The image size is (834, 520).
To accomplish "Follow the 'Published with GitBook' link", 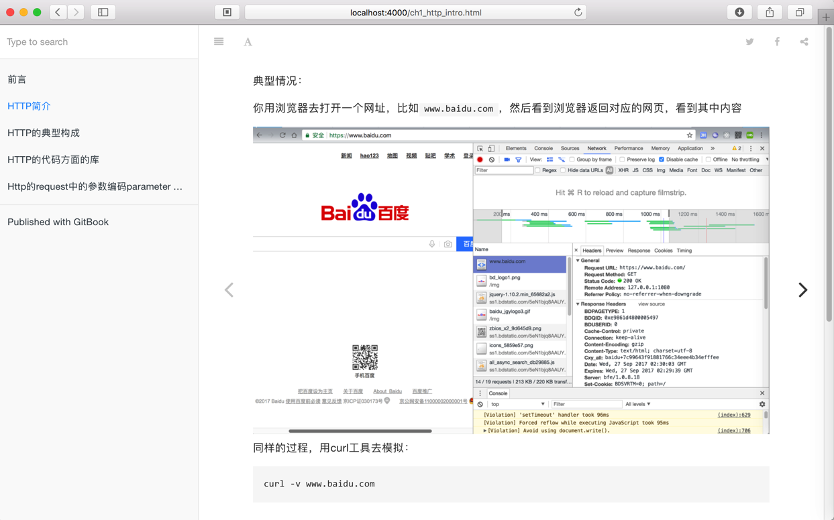I will click(99, 222).
